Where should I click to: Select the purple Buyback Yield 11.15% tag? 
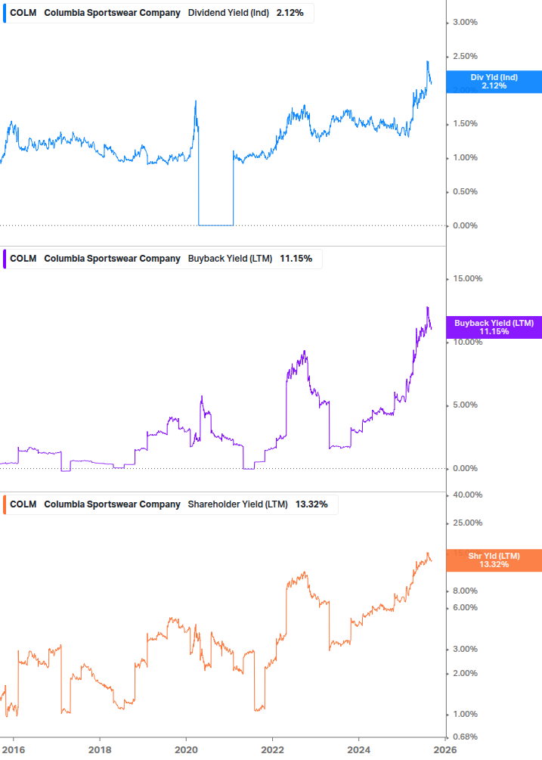tap(494, 327)
